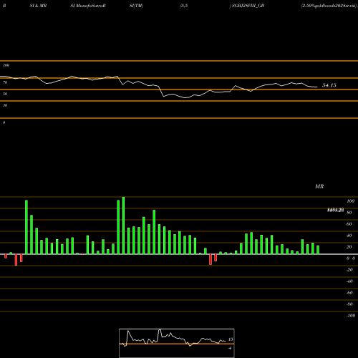Click the MRSI axis label -20
358x358 pixels.
pos(349,270)
